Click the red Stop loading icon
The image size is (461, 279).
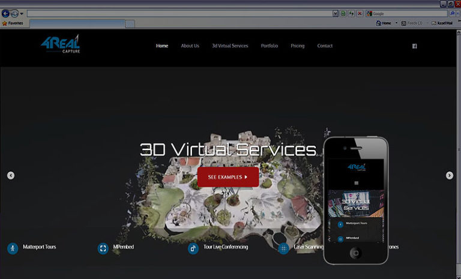[360, 14]
